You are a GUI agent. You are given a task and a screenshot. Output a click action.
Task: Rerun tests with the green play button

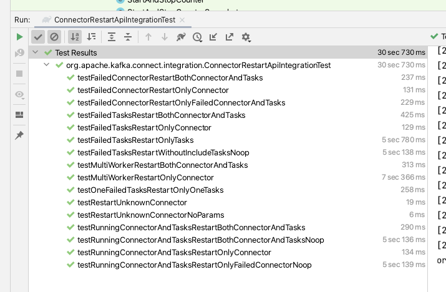pyautogui.click(x=19, y=37)
